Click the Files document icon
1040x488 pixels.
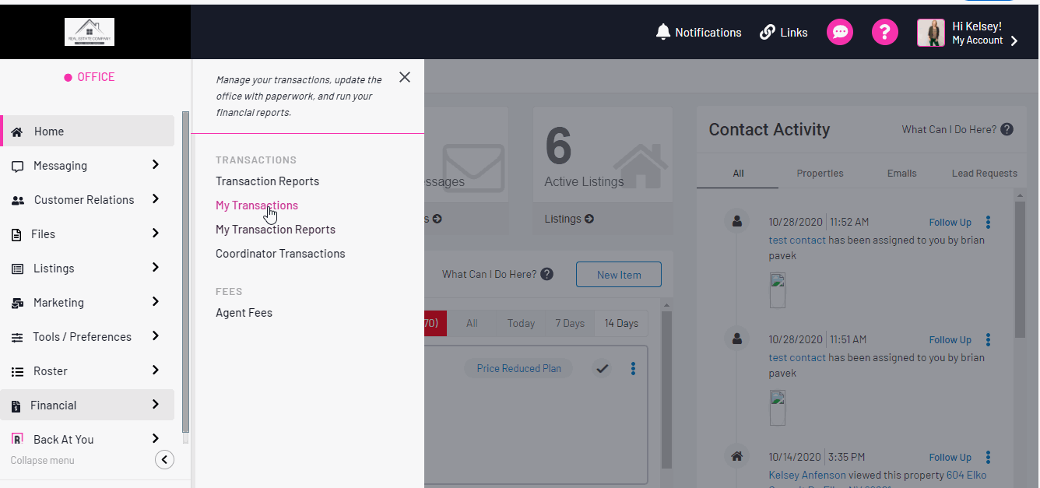[x=16, y=234]
